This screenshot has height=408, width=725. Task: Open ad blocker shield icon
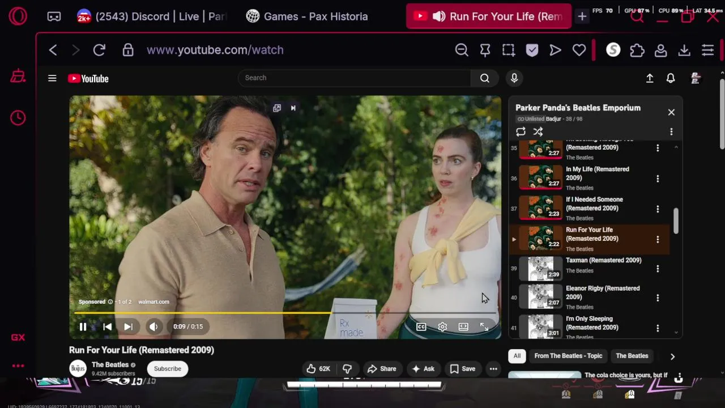click(532, 50)
